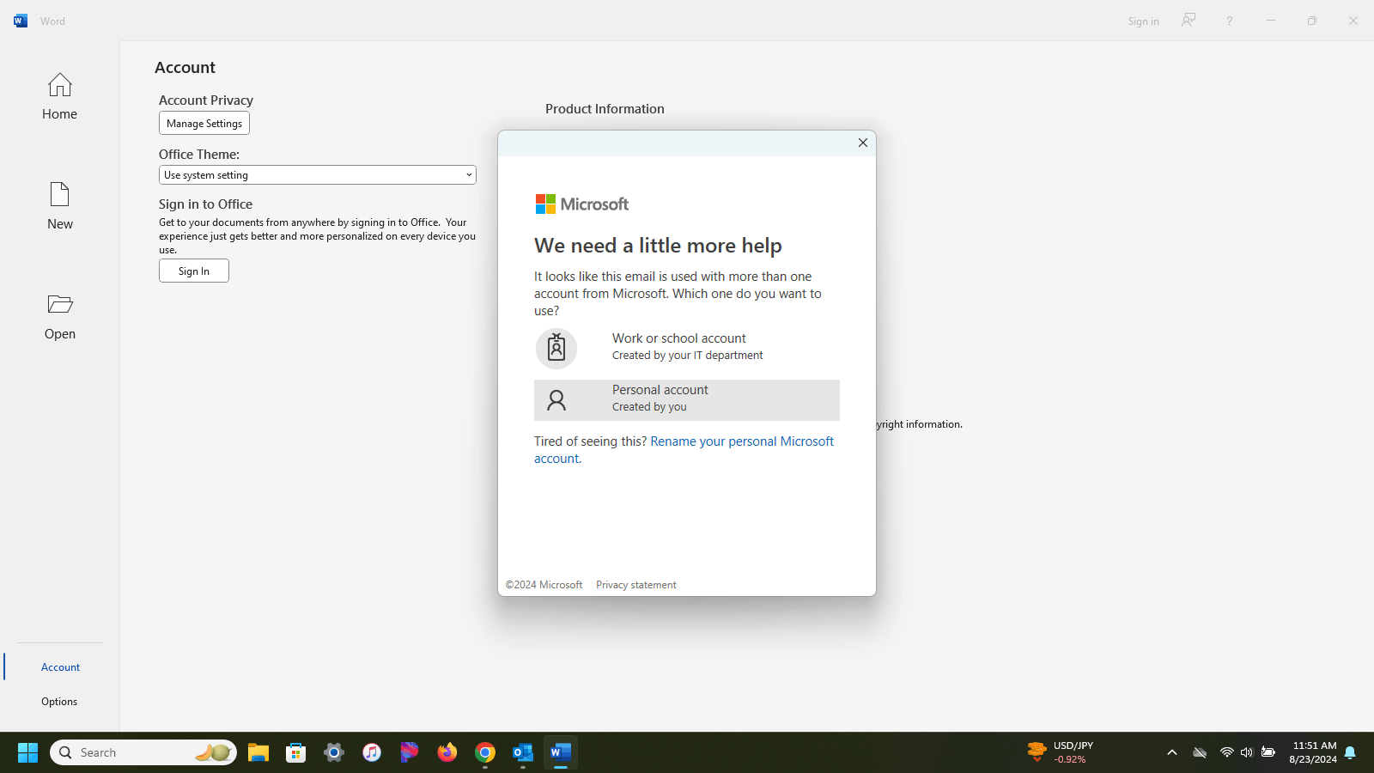
Task: Click the 'We need a little more help' heading
Action: point(658,246)
